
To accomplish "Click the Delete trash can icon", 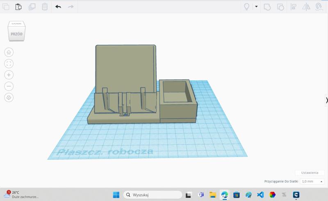I will coord(45,7).
